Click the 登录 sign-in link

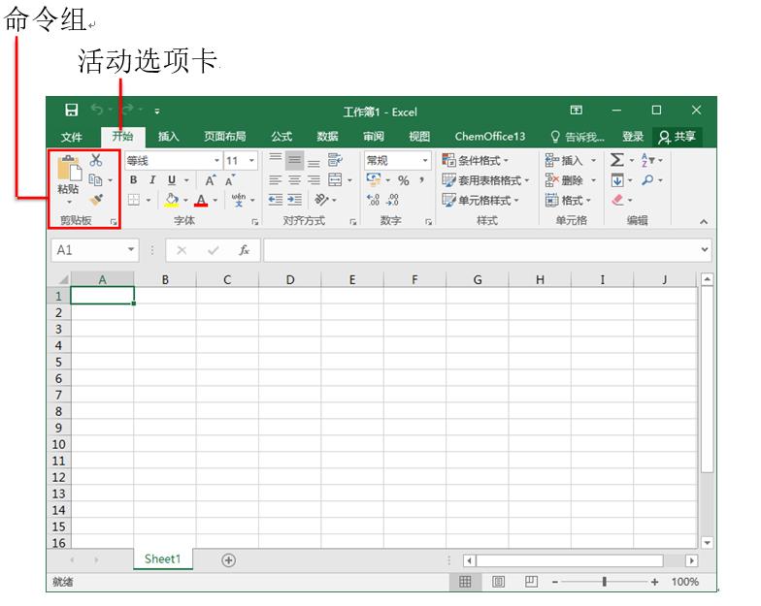coord(633,137)
